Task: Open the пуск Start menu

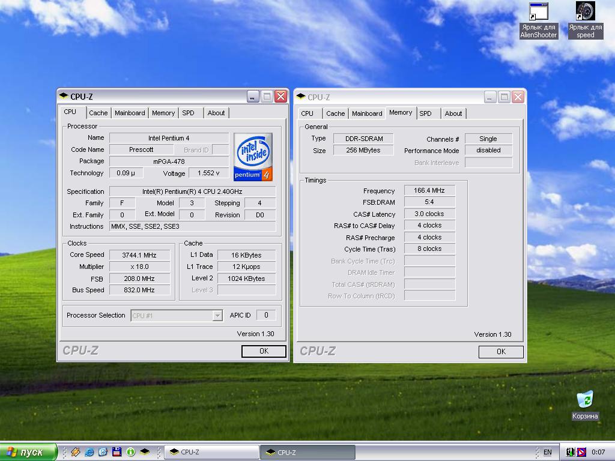Action: [29, 452]
